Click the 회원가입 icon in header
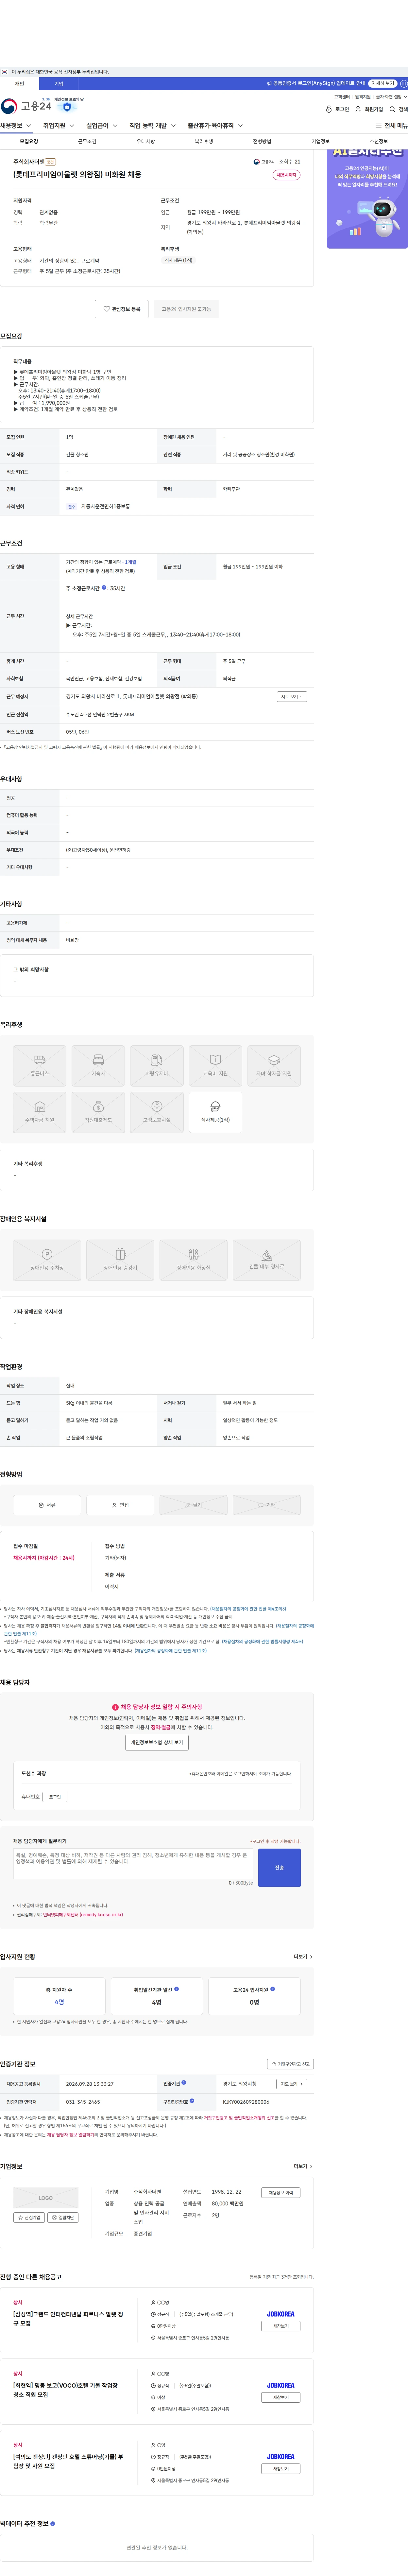This screenshot has height=2576, width=408. tap(369, 109)
